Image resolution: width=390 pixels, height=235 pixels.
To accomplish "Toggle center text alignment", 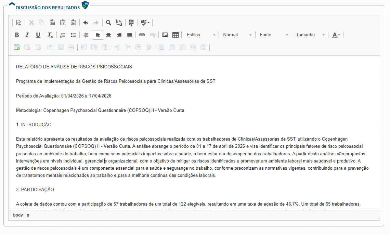I will click(x=108, y=35).
